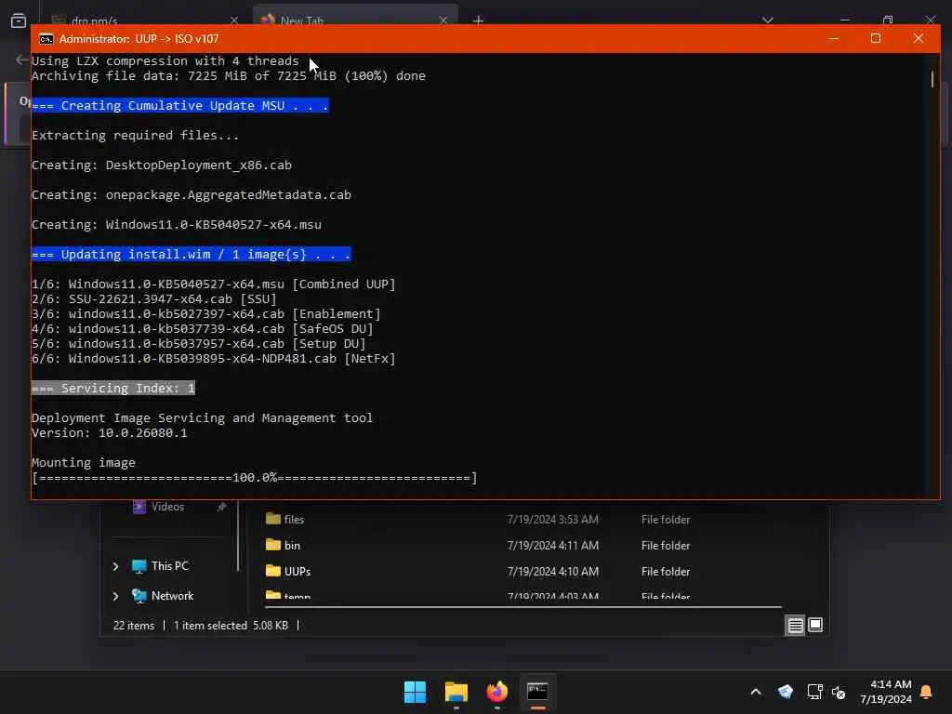Open a new browser tab with plus
952x714 pixels.
479,20
